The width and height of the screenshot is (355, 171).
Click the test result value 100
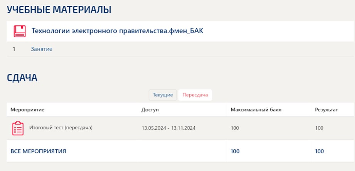pos(319,128)
